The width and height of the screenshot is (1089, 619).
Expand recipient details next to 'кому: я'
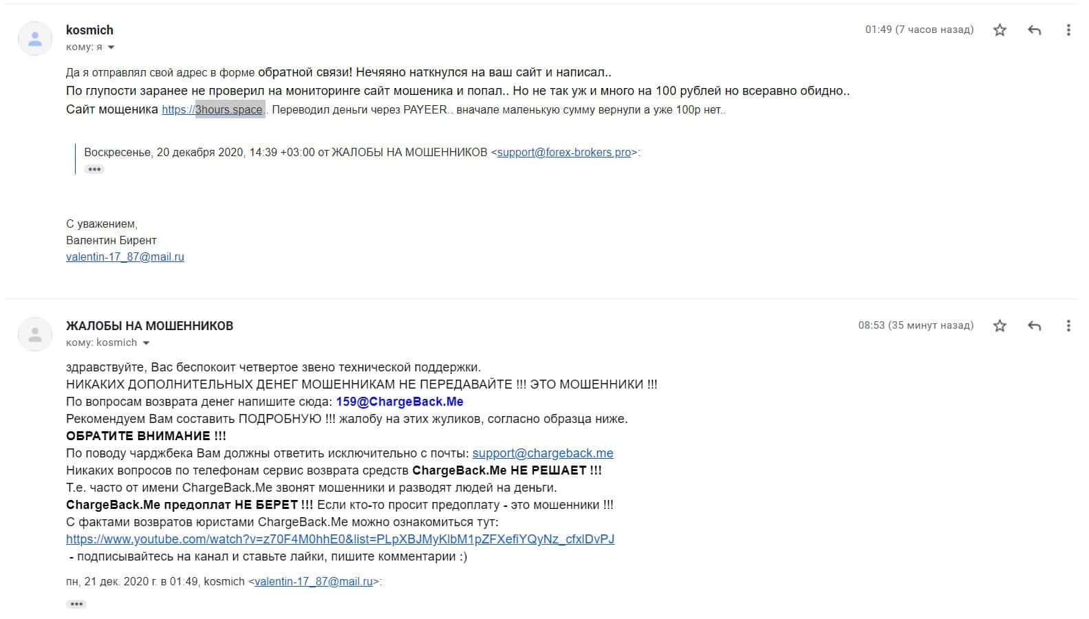(111, 47)
